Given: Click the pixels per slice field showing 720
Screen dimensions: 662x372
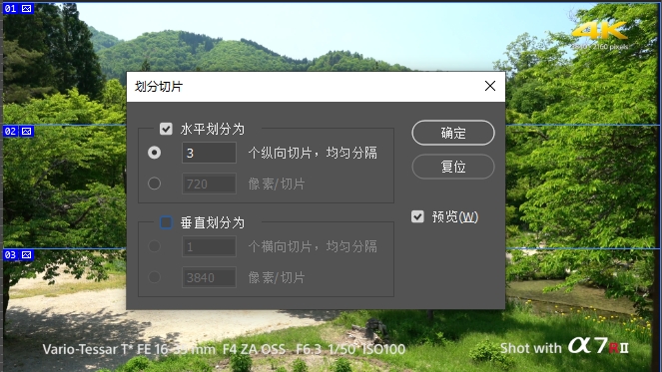Looking at the screenshot, I should pyautogui.click(x=209, y=184).
